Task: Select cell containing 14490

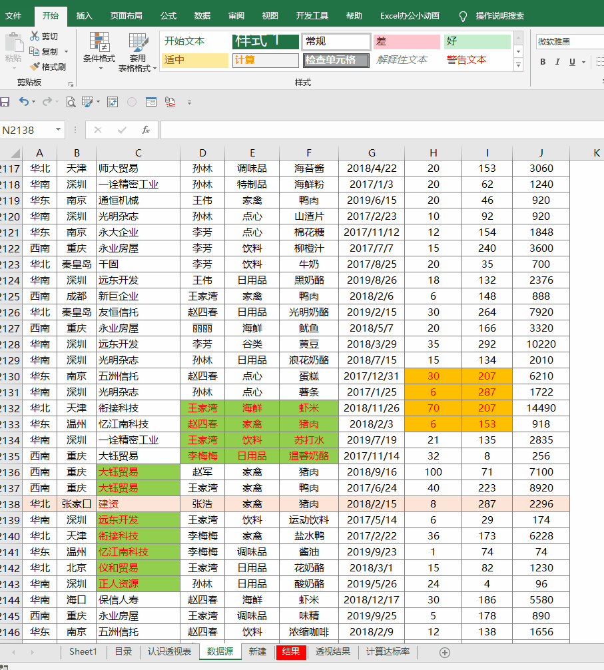Action: (x=541, y=408)
